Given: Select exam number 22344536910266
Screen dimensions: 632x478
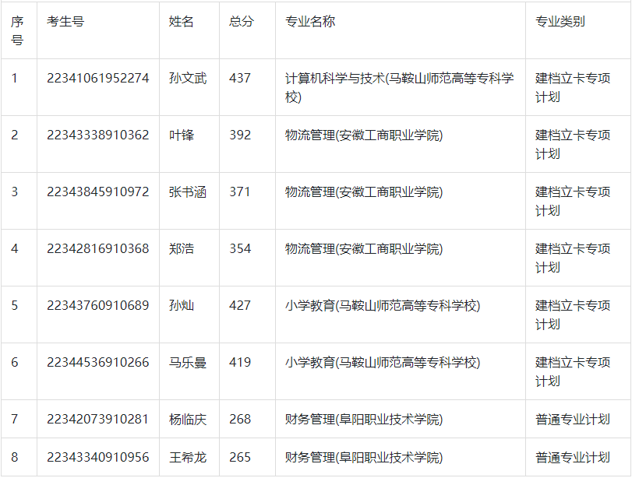Looking at the screenshot, I should point(98,363).
